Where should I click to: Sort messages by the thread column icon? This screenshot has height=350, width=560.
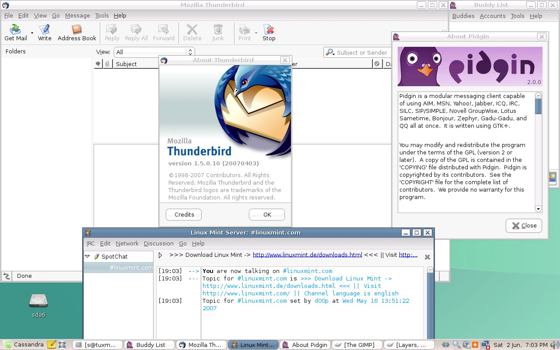click(x=98, y=64)
